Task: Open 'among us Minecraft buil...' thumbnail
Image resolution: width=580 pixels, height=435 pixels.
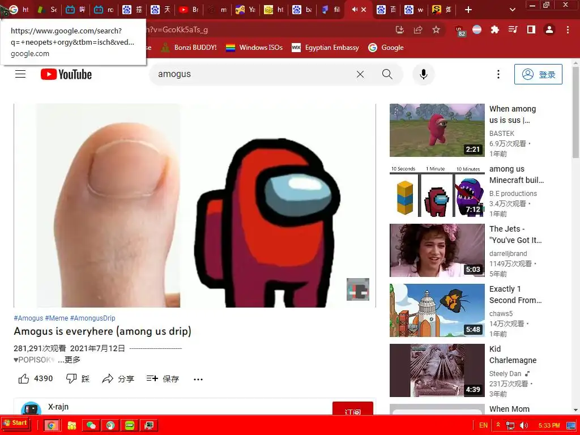Action: (x=437, y=190)
